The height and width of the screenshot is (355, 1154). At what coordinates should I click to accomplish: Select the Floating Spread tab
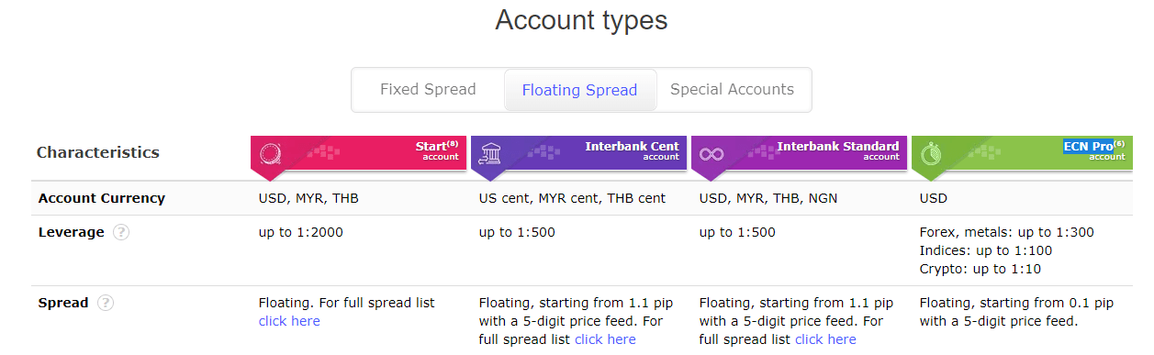tap(579, 90)
